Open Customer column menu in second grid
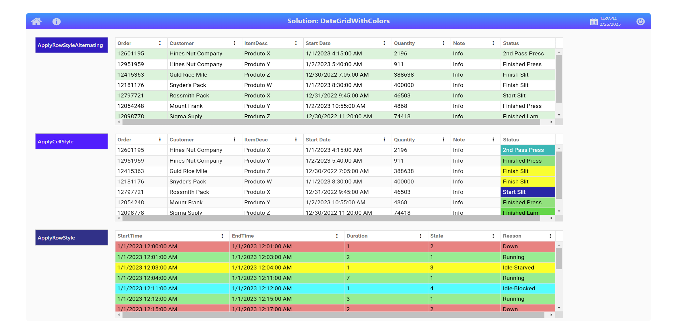 tap(235, 139)
